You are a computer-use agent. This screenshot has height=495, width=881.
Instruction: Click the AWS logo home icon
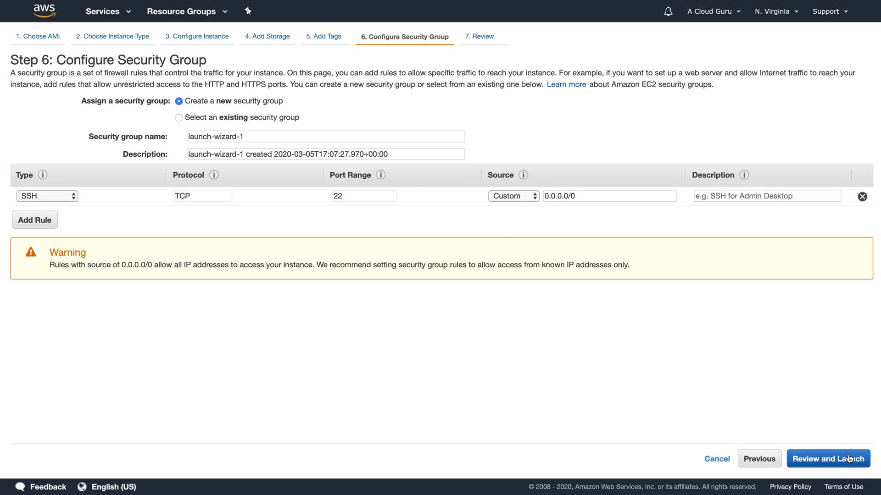point(44,11)
